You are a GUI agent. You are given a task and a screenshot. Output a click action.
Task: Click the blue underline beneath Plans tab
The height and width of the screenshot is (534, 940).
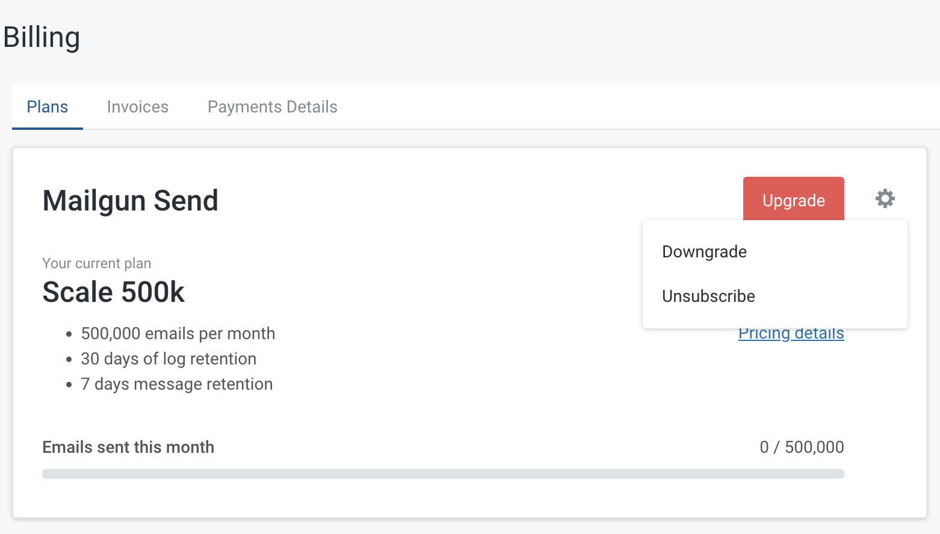coord(48,128)
